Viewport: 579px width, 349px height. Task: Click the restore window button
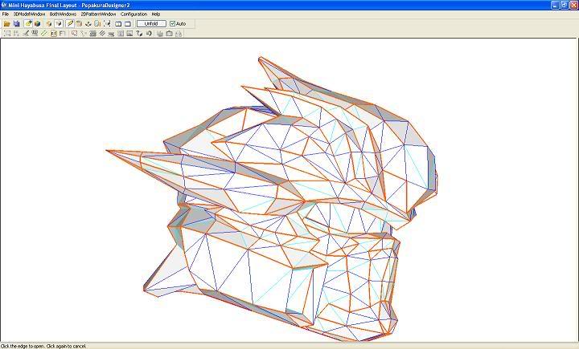point(565,5)
